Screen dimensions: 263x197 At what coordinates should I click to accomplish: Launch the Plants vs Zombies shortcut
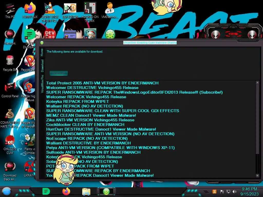pos(30,145)
